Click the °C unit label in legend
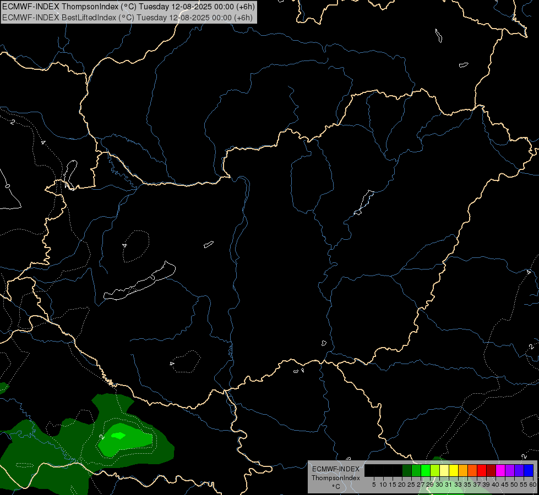The image size is (539, 495). point(336,486)
